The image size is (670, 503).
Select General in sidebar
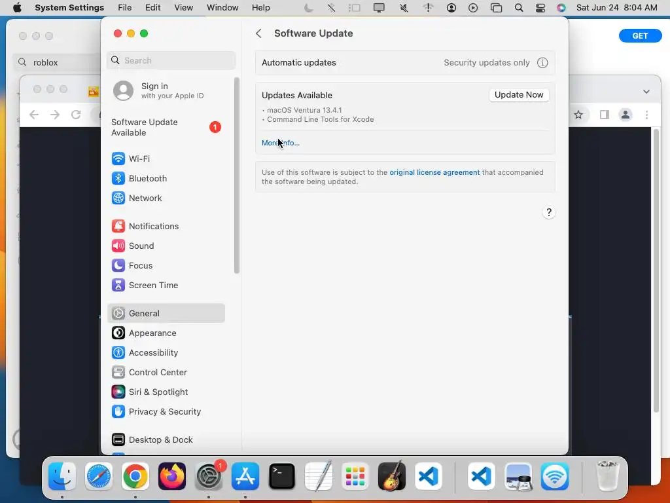(x=166, y=314)
